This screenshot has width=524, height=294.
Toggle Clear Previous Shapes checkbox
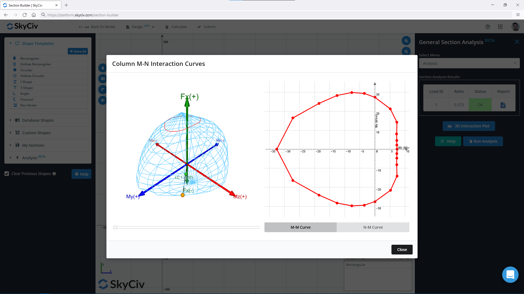point(7,173)
